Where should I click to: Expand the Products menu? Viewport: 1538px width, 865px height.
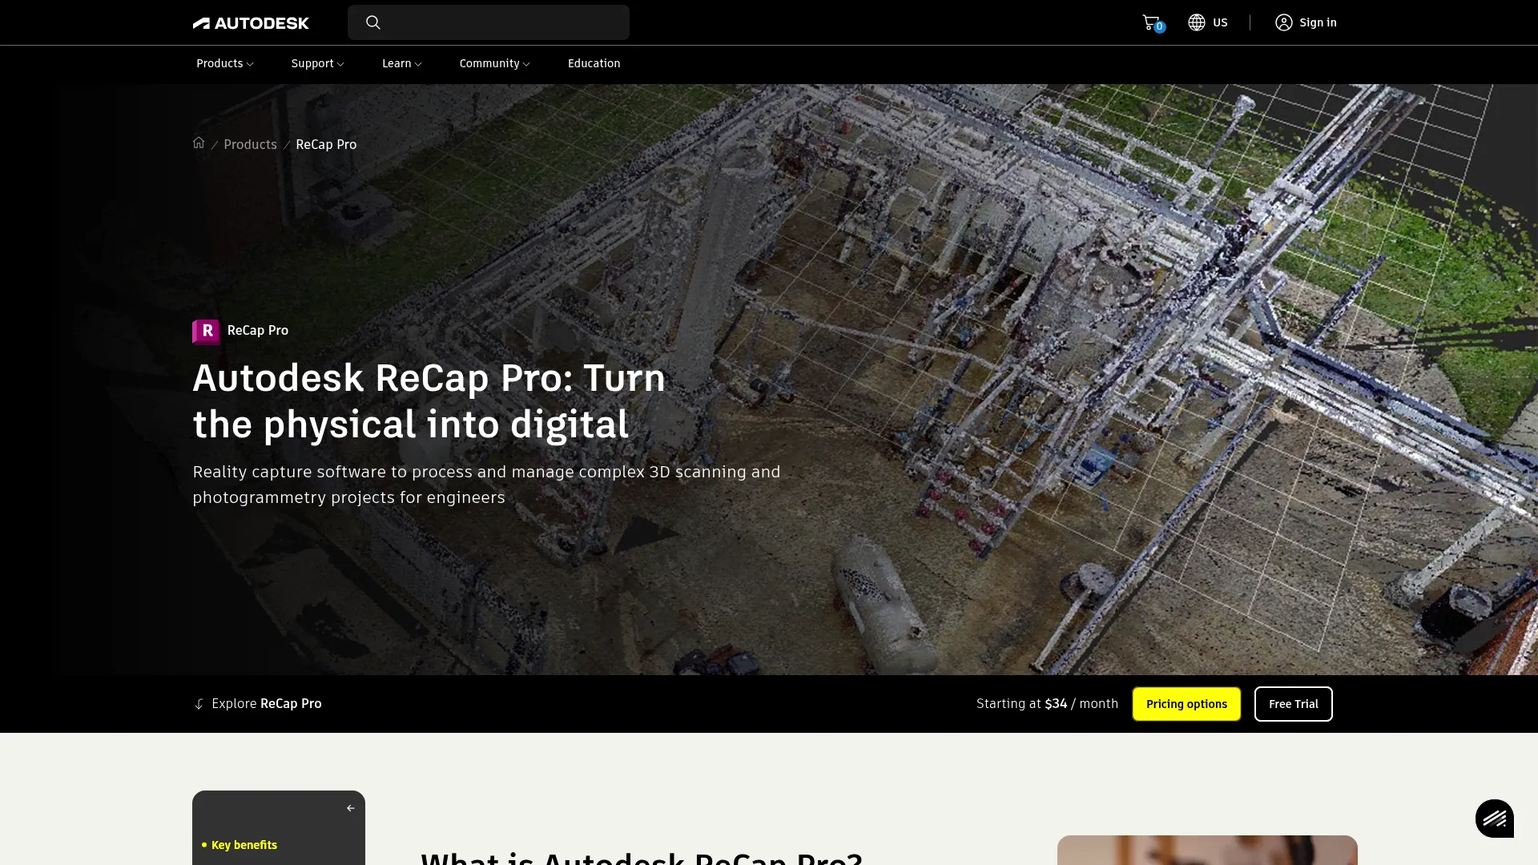pyautogui.click(x=225, y=63)
